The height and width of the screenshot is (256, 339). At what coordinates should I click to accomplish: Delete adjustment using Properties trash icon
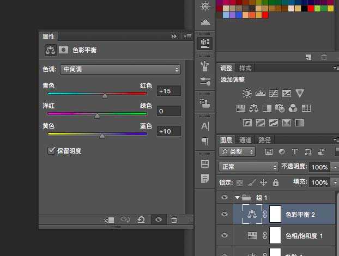(x=174, y=220)
